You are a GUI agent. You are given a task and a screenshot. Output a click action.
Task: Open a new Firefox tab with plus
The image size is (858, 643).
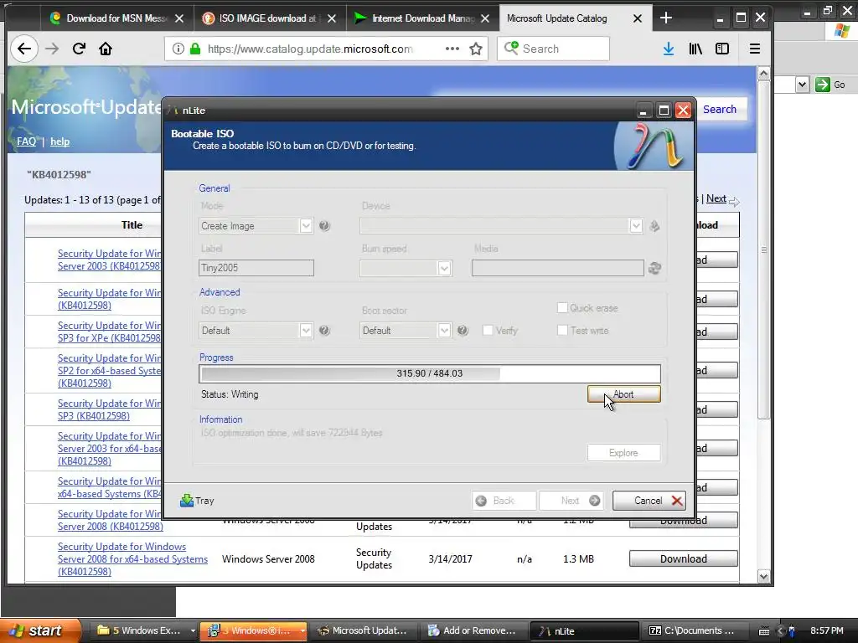click(x=665, y=18)
